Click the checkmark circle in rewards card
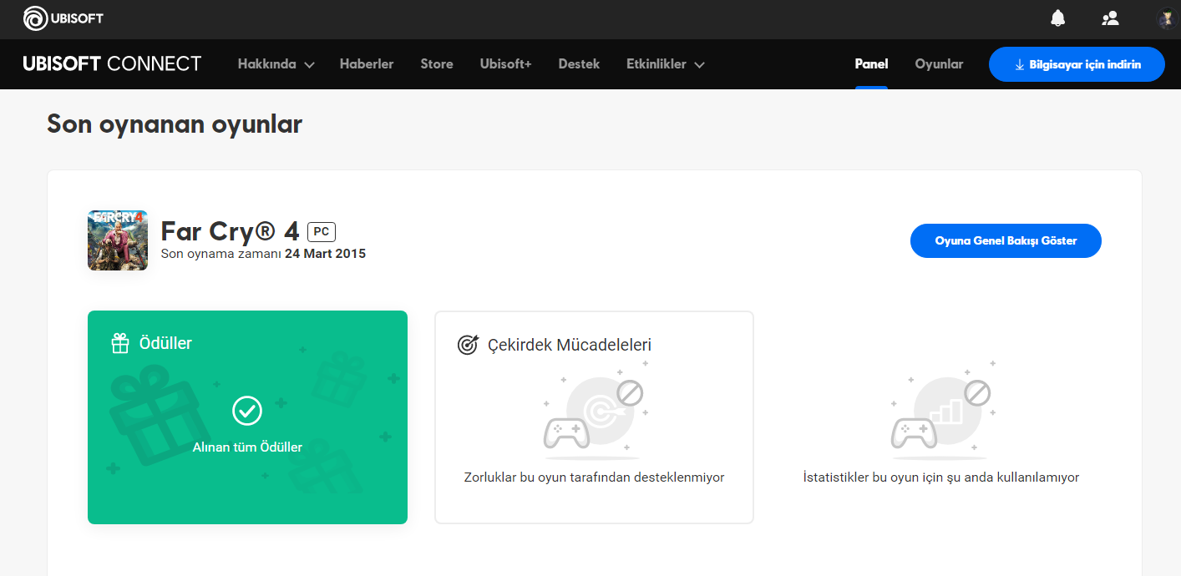Viewport: 1181px width, 576px height. (x=247, y=411)
